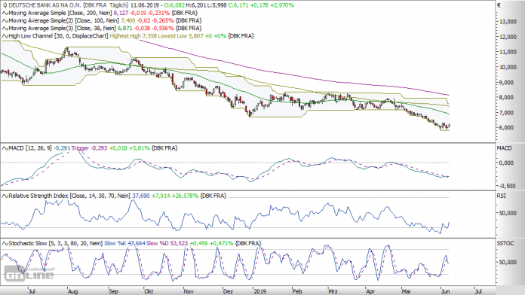Click the MACD axis title on right

pos(504,148)
